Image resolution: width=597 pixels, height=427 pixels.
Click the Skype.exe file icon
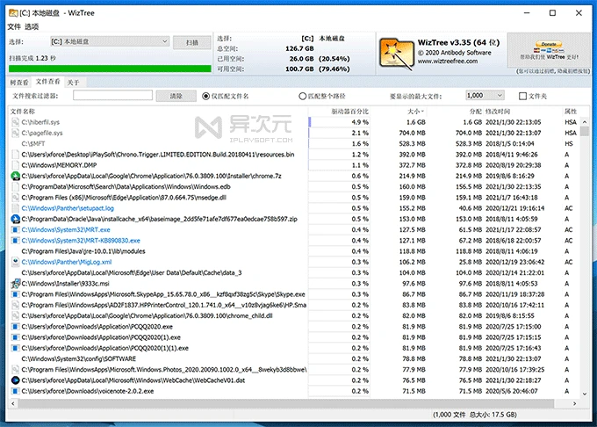[15, 294]
